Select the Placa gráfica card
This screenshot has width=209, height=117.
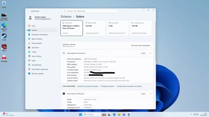pyautogui.click(x=118, y=28)
